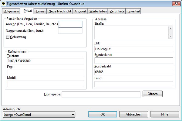This screenshot has height=121, width=182.
Task: Open Hilfe for this dialog
Action: click(x=165, y=114)
